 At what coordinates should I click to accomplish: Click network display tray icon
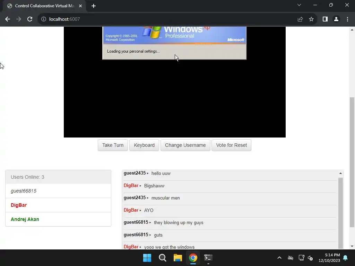(x=301, y=258)
